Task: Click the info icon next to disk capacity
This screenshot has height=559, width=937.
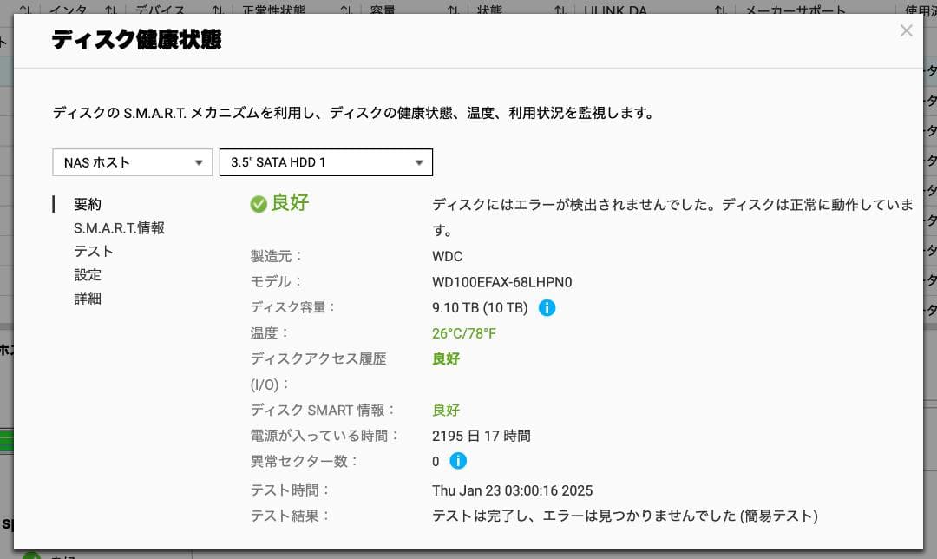Action: pos(547,307)
